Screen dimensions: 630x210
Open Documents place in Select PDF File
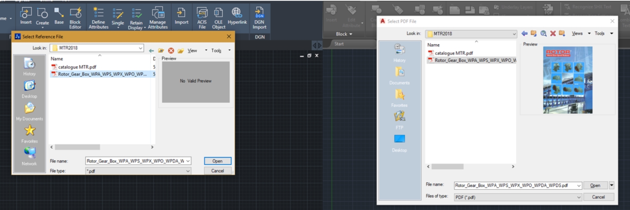[399, 76]
